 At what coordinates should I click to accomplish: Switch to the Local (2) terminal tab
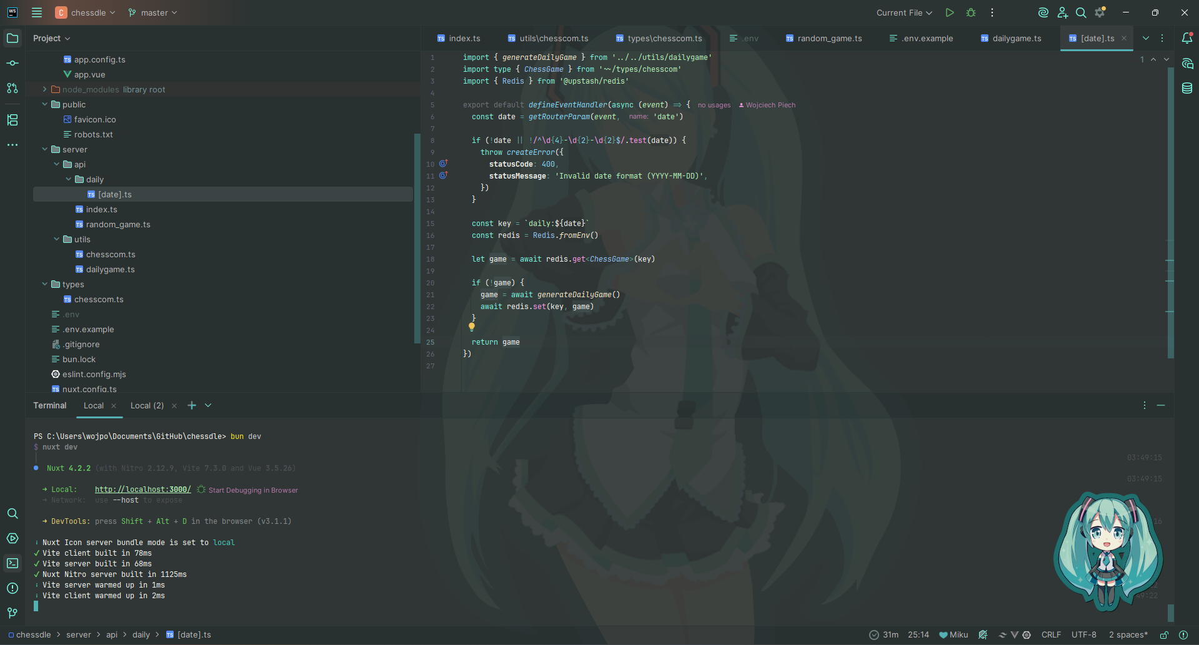click(147, 405)
